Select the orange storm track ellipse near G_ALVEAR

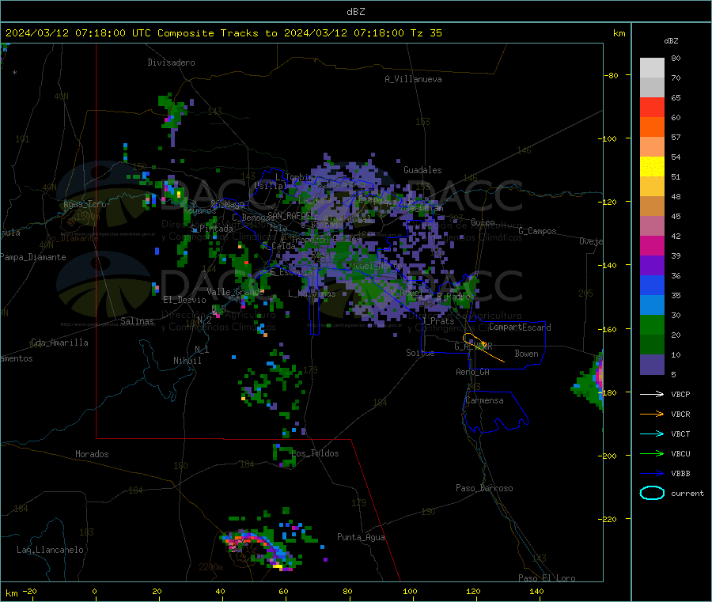point(475,341)
